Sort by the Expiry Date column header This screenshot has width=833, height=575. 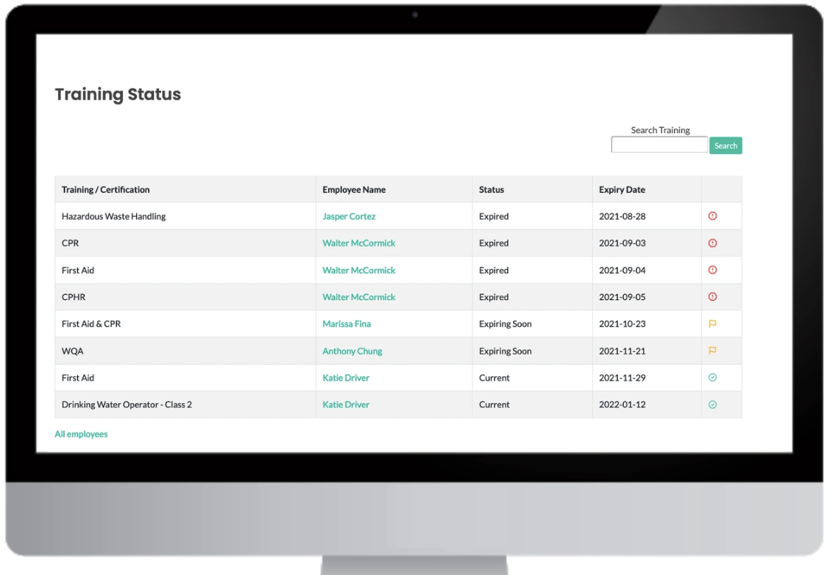pyautogui.click(x=622, y=189)
